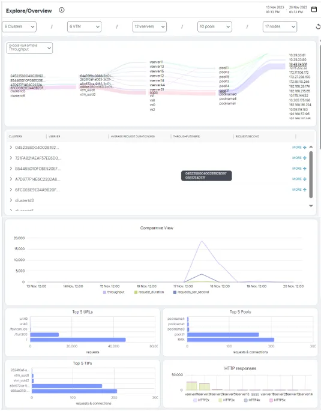Sort by AVERAGE REQUEST DURATION column header
This screenshot has height=411, width=321.
tap(133, 136)
